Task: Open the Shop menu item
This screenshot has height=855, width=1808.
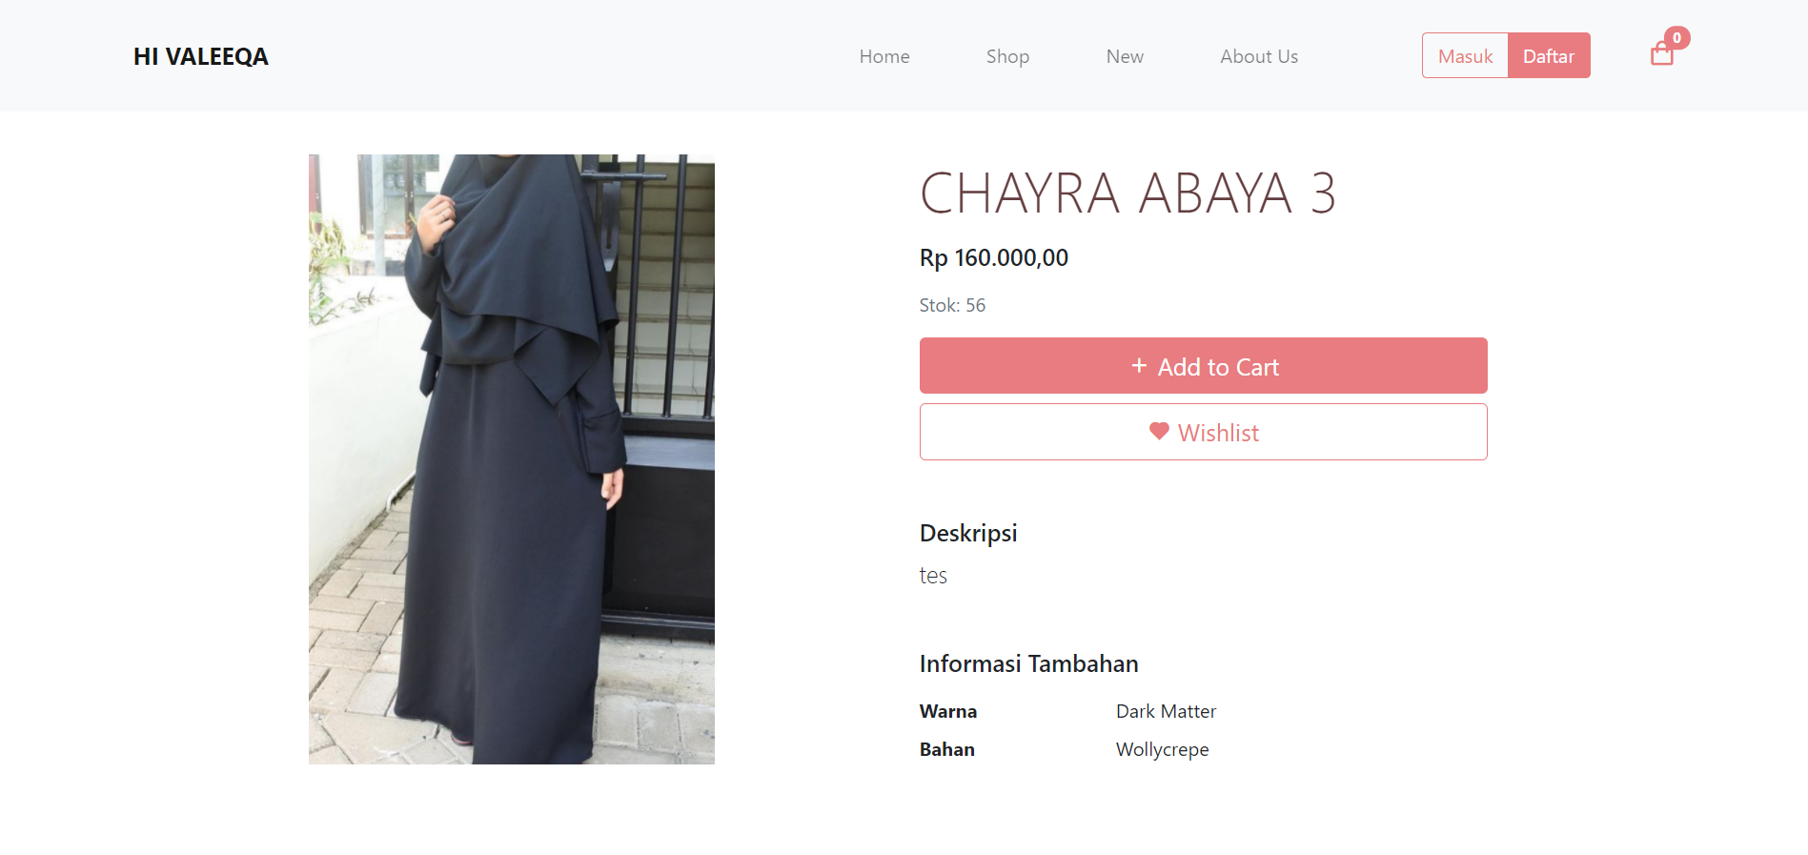Action: pyautogui.click(x=1007, y=56)
